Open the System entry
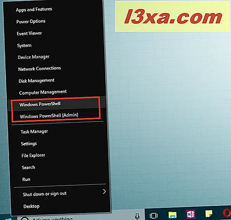 click(x=24, y=45)
